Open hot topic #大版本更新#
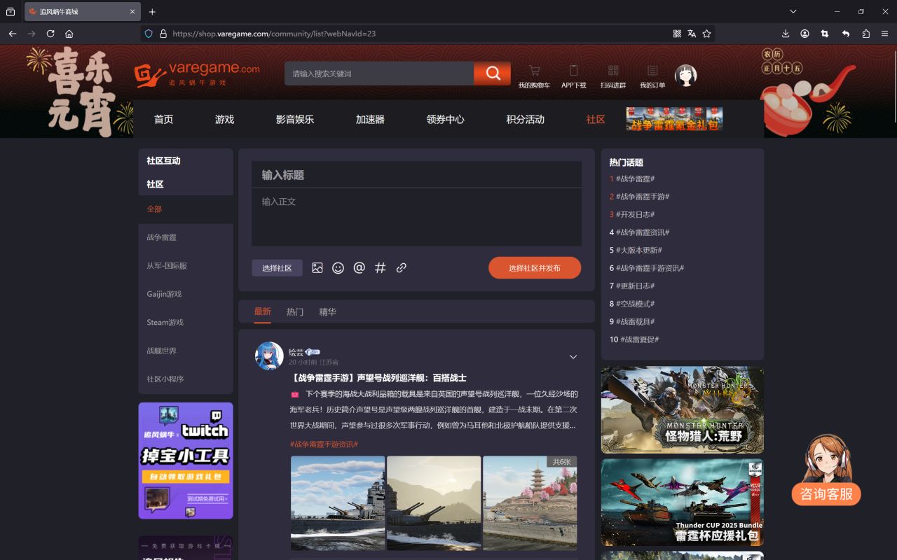The width and height of the screenshot is (897, 560). point(639,250)
